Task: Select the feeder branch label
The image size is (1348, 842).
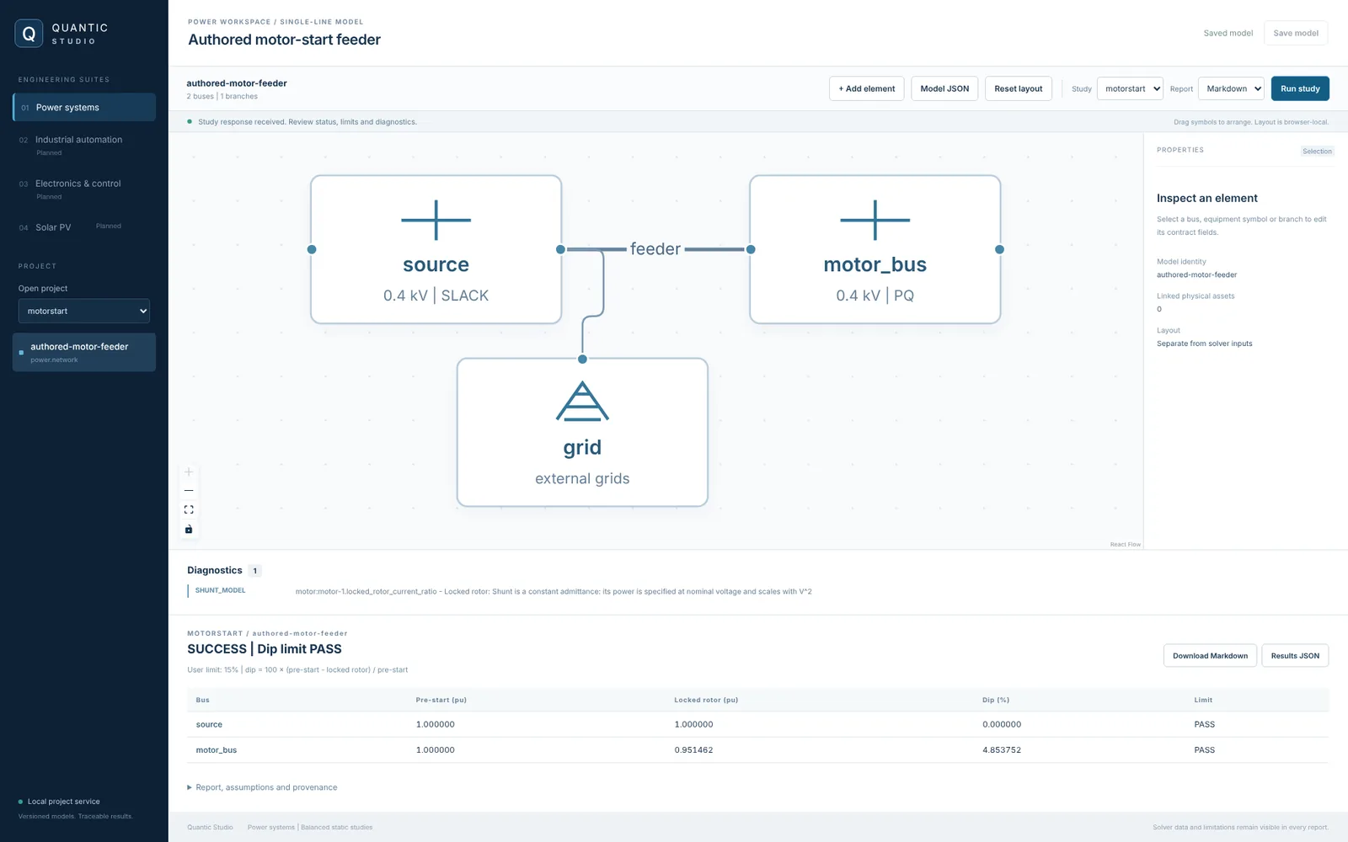Action: click(655, 248)
